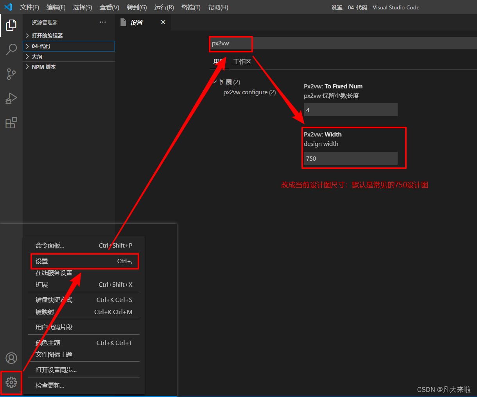Switch to the 工作区 settings tab
Screen dimensions: 477x397
[x=242, y=61]
